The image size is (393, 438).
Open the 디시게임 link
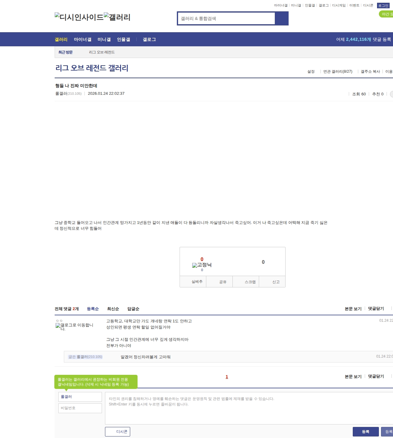click(x=339, y=6)
